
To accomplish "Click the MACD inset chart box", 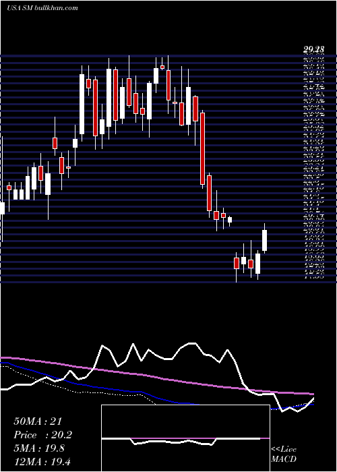I will (x=185, y=438).
